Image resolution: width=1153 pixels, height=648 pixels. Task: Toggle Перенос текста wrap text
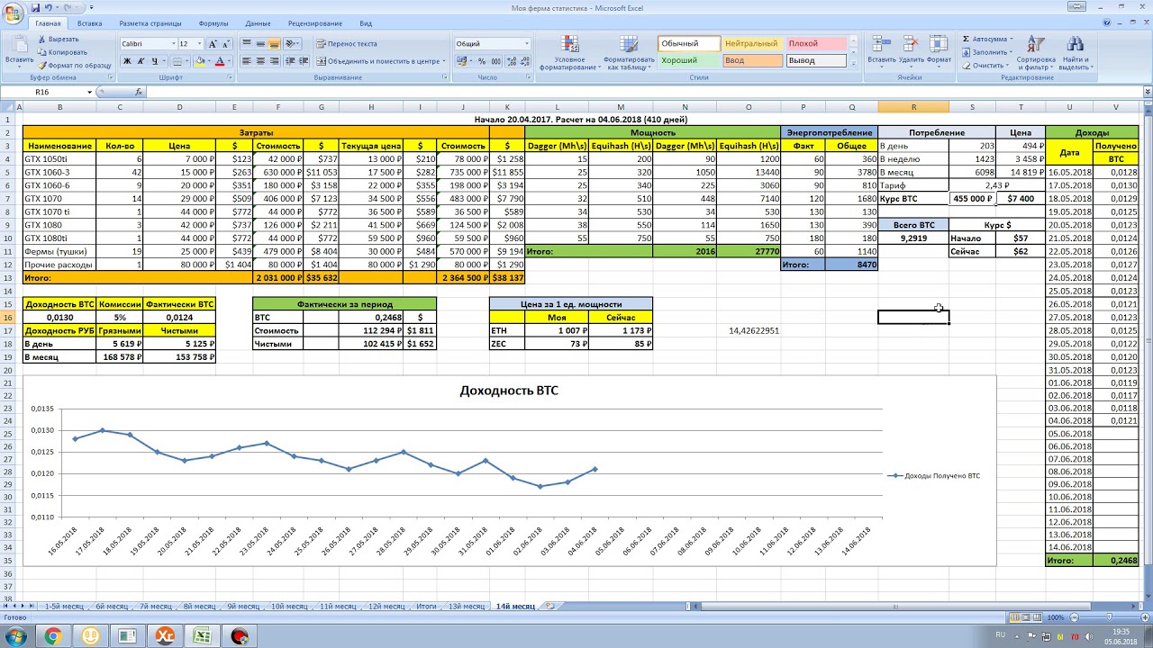tap(346, 43)
